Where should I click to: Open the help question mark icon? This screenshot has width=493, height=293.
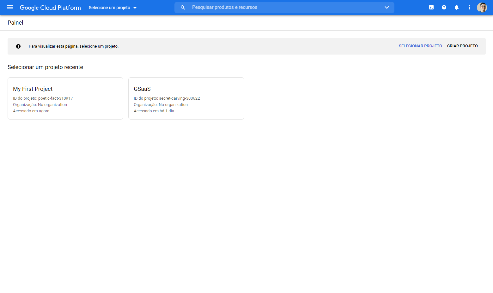pos(444,7)
